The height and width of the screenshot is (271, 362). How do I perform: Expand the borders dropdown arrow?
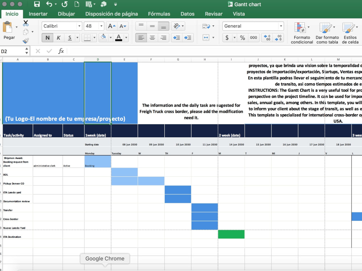[94, 38]
